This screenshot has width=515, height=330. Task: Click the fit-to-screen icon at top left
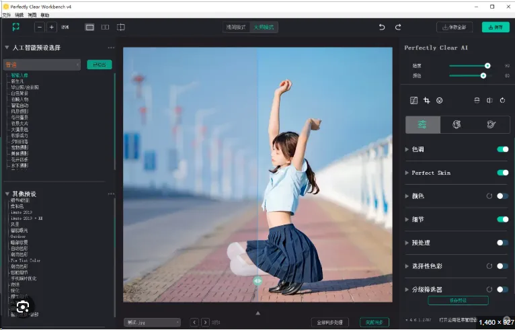coord(15,27)
